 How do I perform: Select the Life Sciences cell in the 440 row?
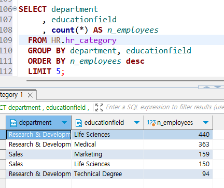click(x=107, y=135)
